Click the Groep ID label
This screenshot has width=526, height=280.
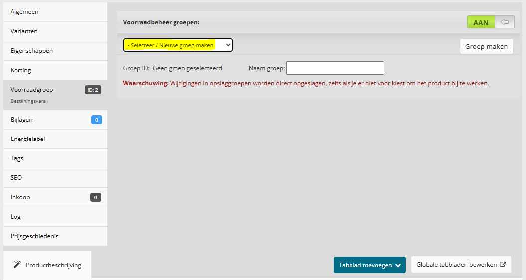pos(136,68)
